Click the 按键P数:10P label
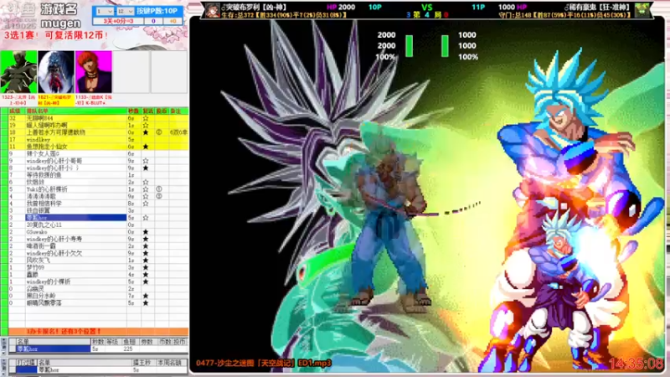 (157, 11)
